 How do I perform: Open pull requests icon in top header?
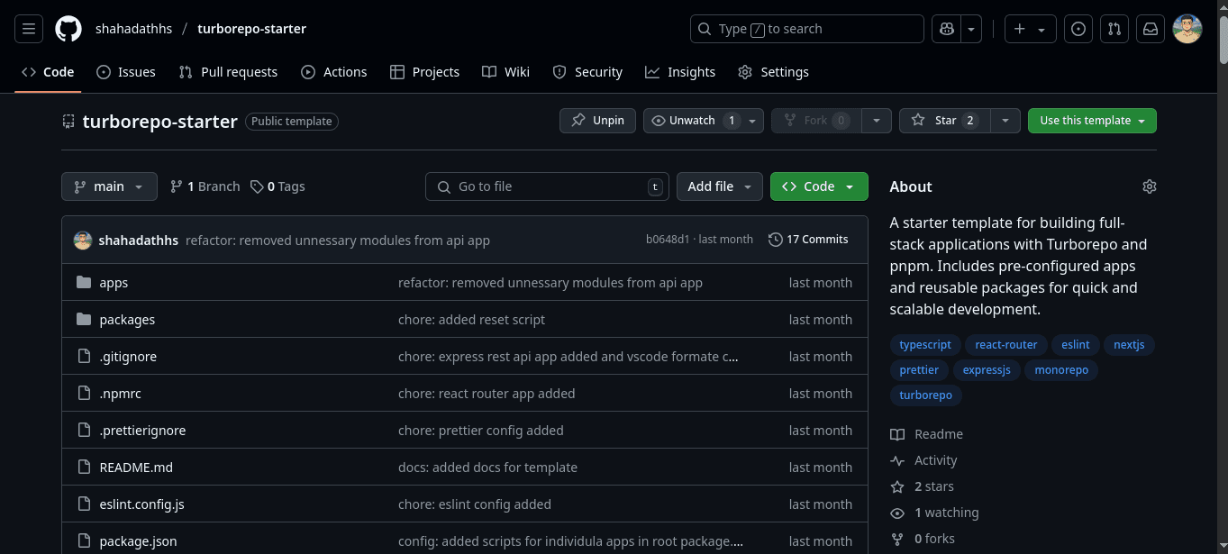coord(1114,29)
